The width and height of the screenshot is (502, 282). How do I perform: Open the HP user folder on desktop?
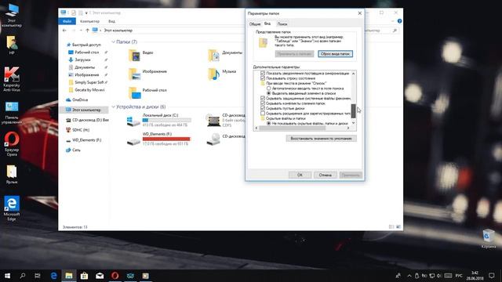12,45
